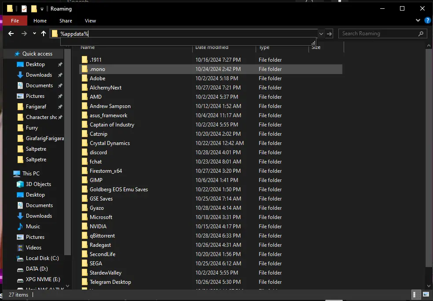
Task: Select the AlchemyNext folder
Action: tap(106, 88)
